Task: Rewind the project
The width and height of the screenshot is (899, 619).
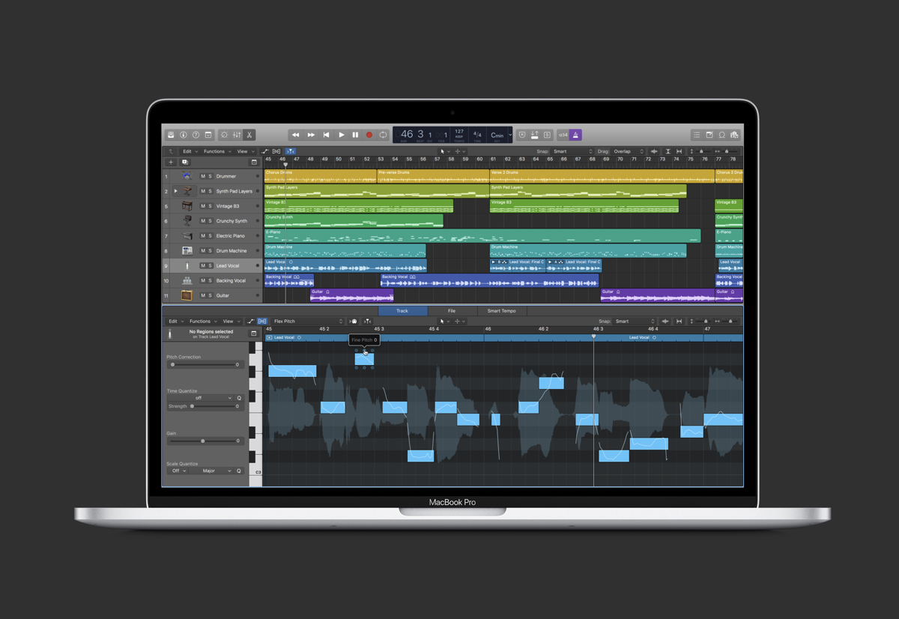Action: click(296, 135)
